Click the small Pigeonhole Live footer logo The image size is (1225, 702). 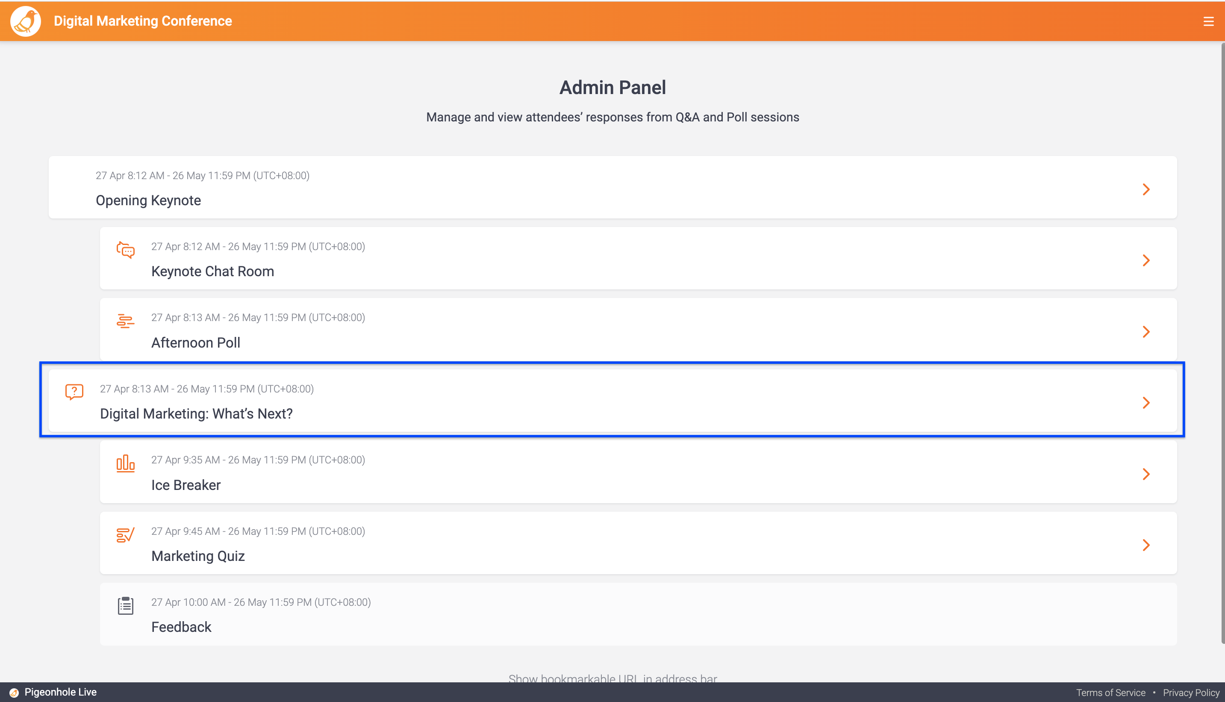tap(14, 692)
